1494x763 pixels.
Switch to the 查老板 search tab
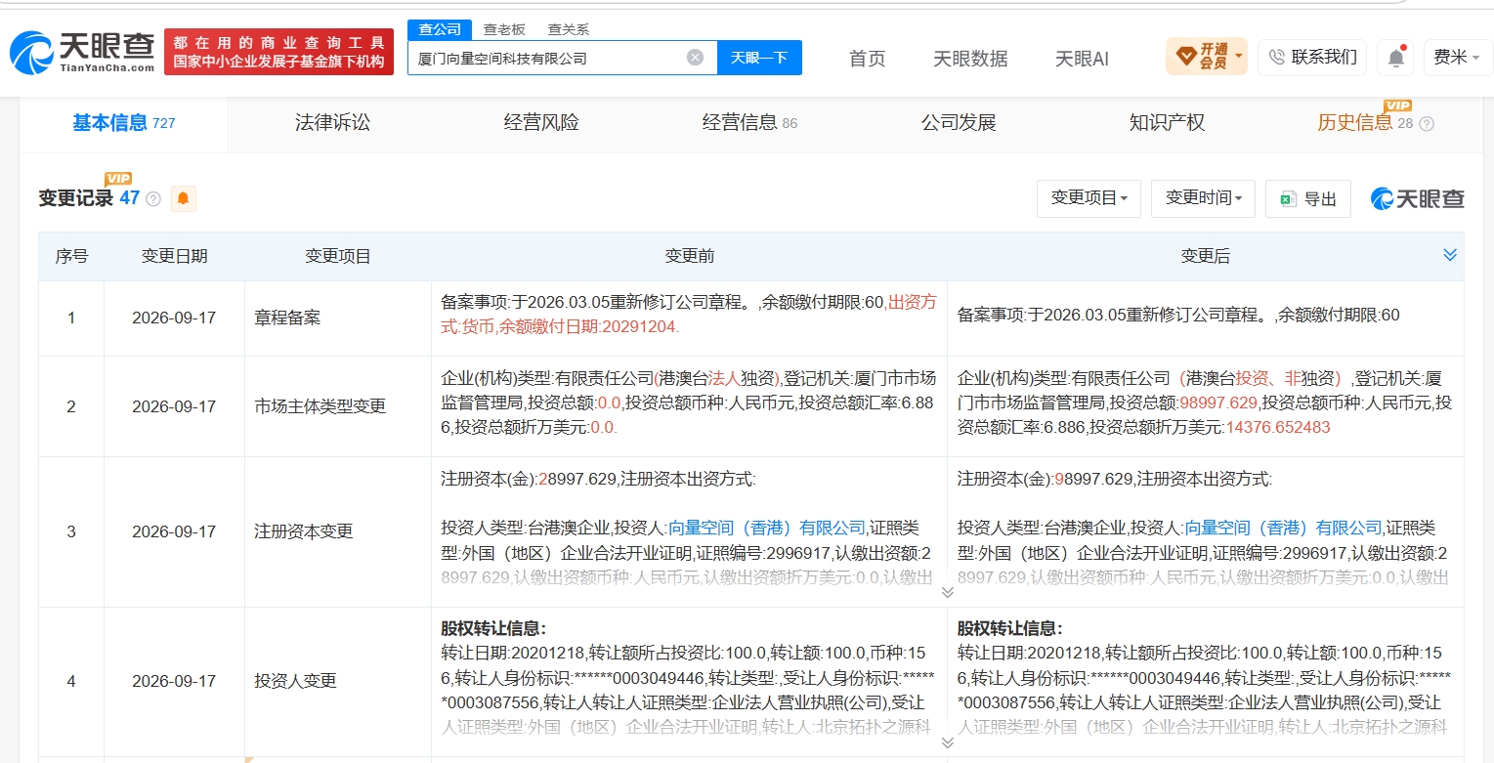click(x=504, y=29)
